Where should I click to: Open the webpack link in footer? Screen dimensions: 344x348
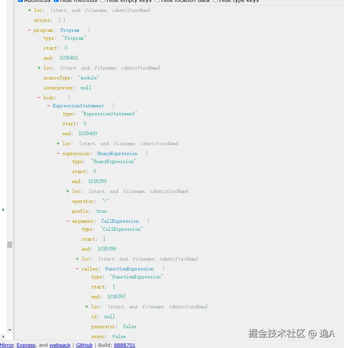60,345
